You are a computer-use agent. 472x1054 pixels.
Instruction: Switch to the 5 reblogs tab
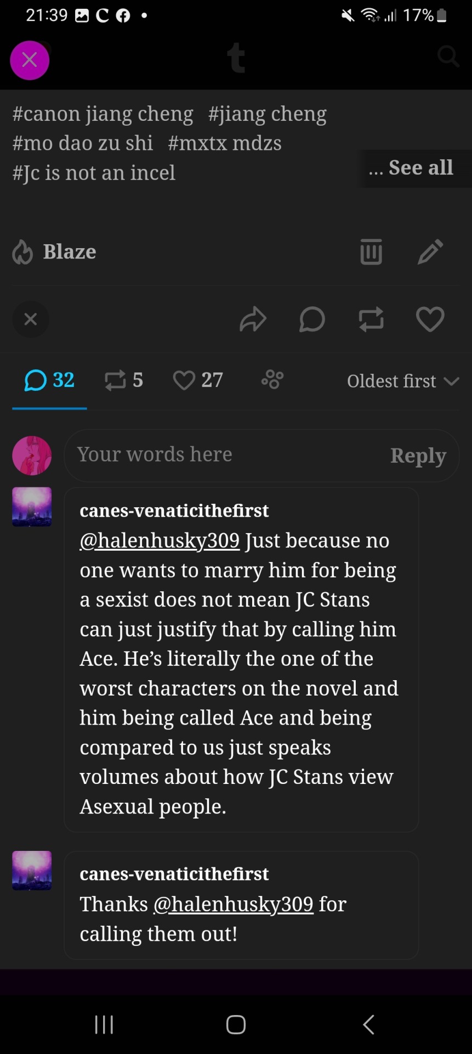[x=124, y=380]
